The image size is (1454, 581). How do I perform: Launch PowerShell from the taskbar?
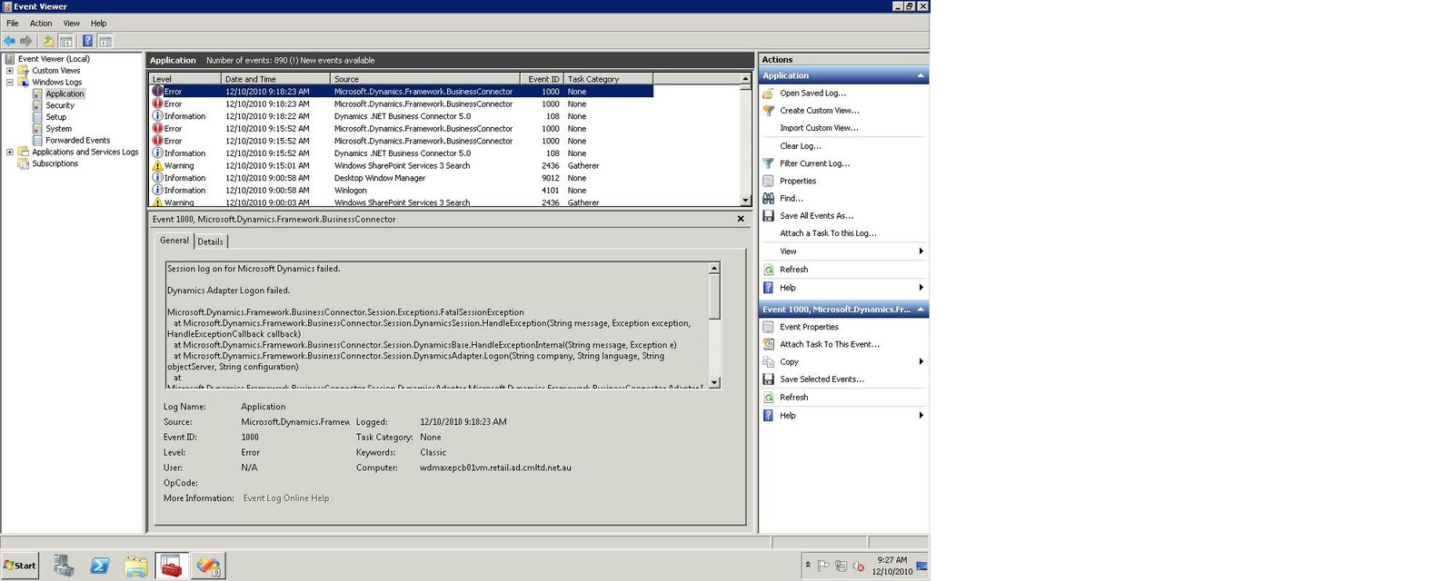point(100,566)
